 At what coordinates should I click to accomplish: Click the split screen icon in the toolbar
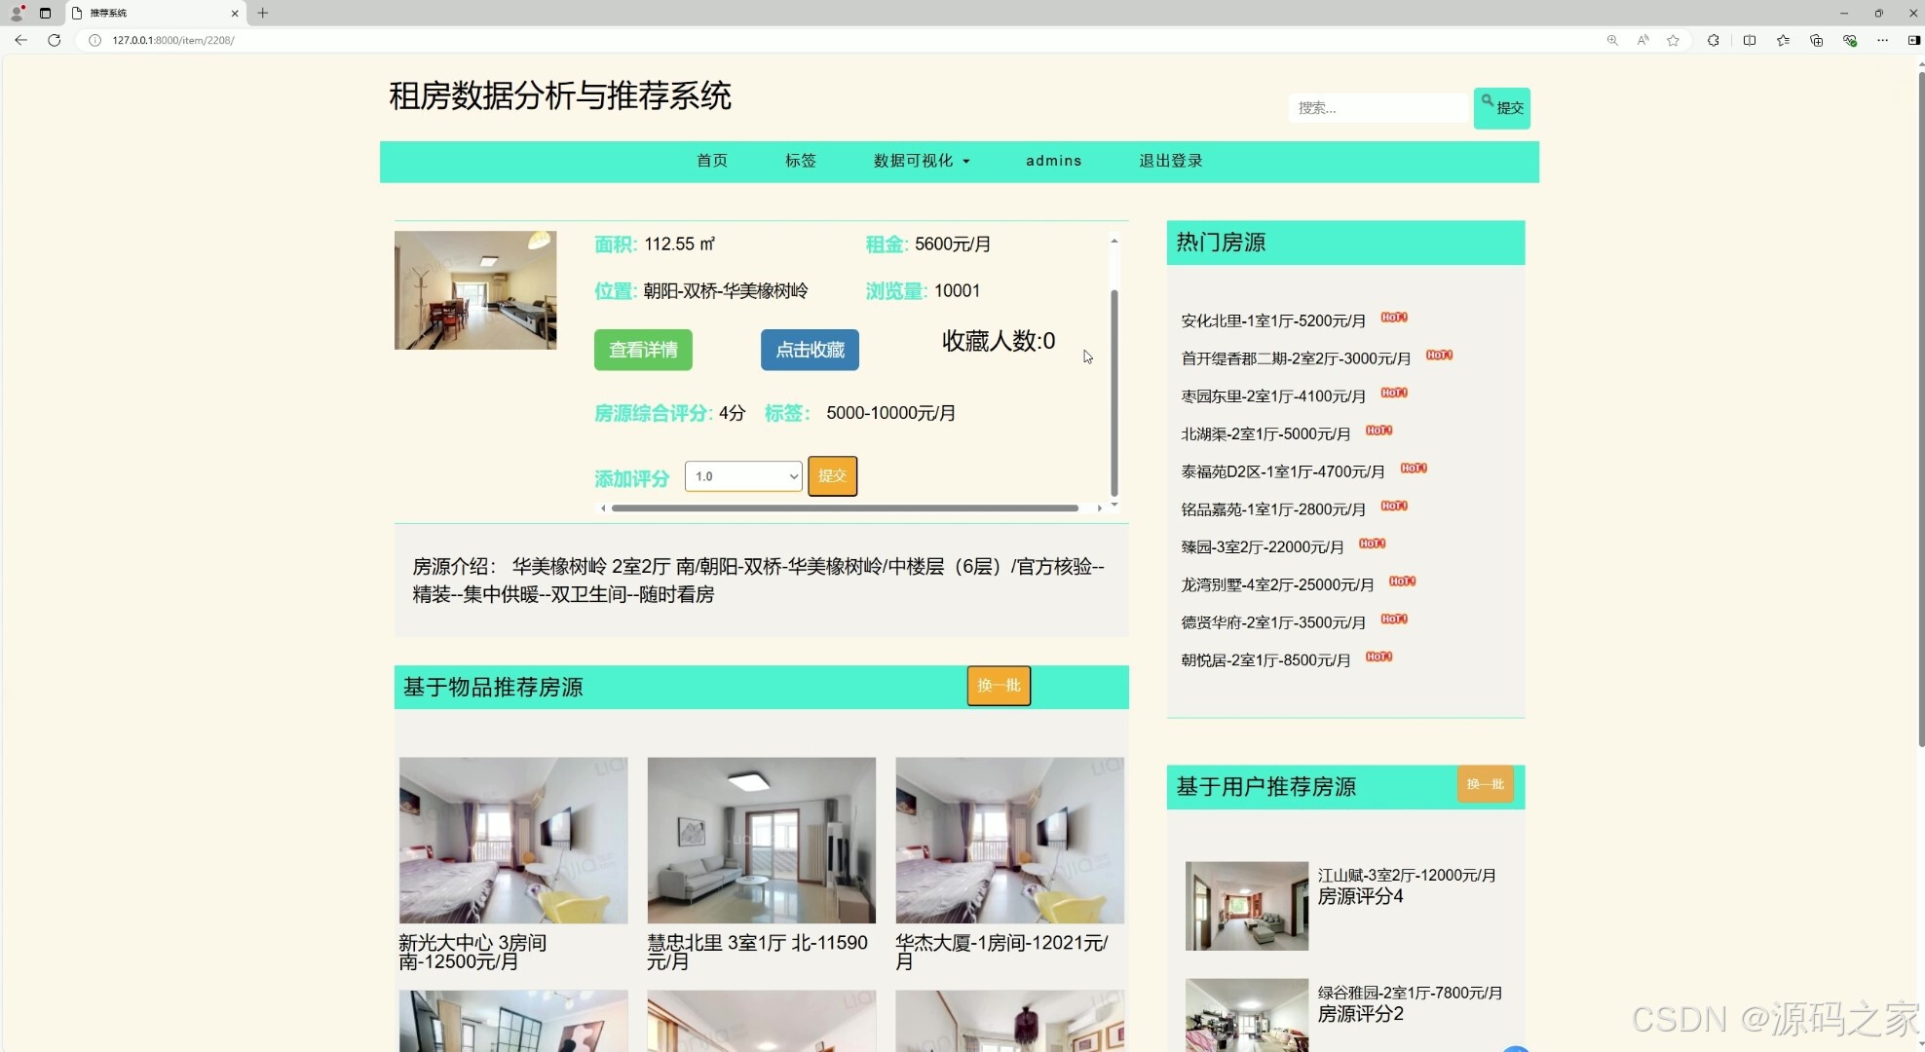coord(1749,40)
